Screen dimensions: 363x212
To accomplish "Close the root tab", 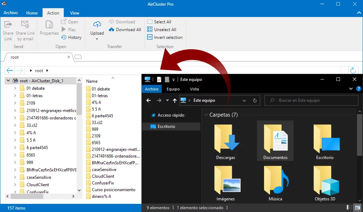I will [69, 57].
